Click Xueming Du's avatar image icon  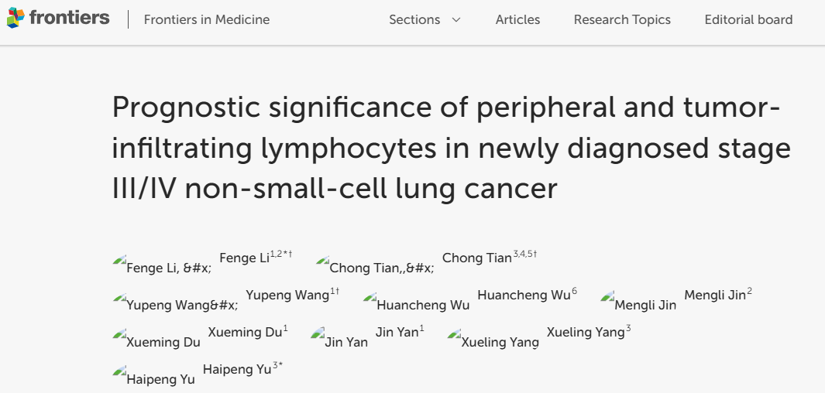tap(119, 333)
